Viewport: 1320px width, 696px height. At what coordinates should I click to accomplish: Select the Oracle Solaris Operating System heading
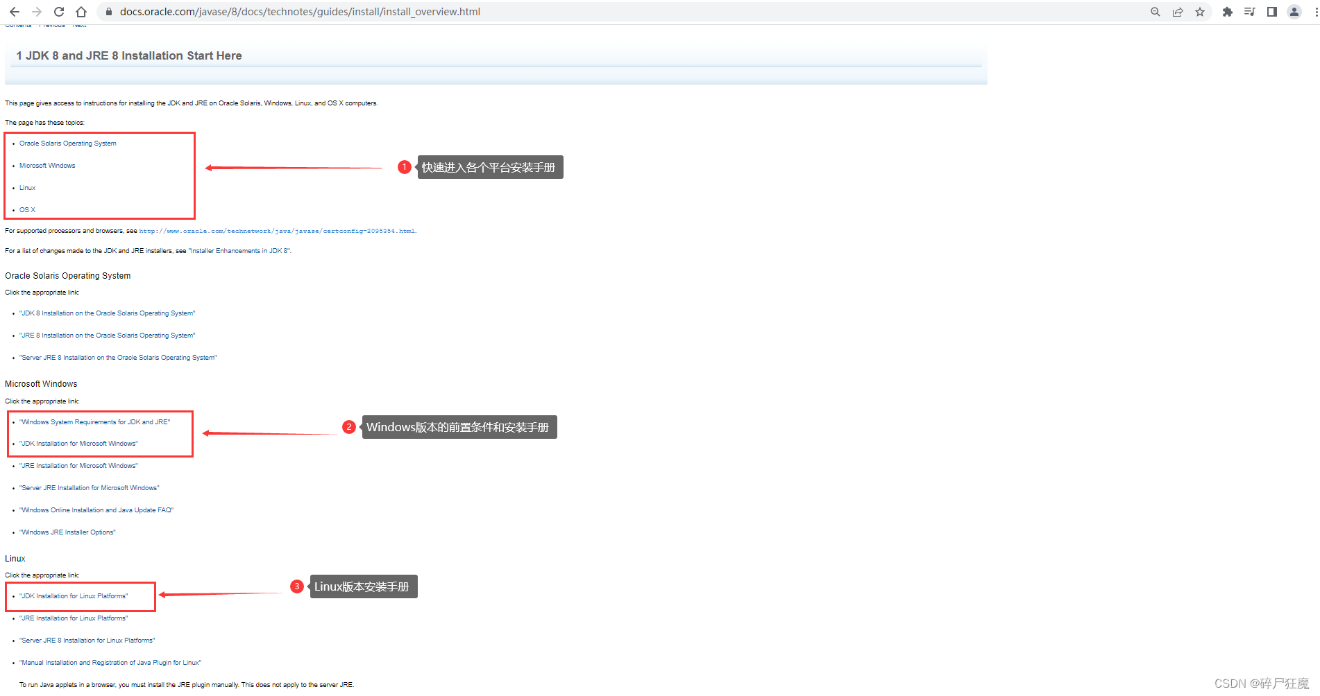click(67, 276)
